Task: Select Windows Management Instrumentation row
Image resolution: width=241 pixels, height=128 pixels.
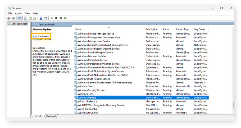Action: click(141, 37)
